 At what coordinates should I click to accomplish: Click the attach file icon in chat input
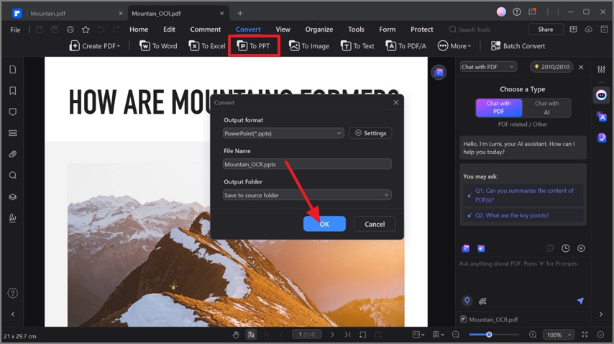tap(482, 301)
